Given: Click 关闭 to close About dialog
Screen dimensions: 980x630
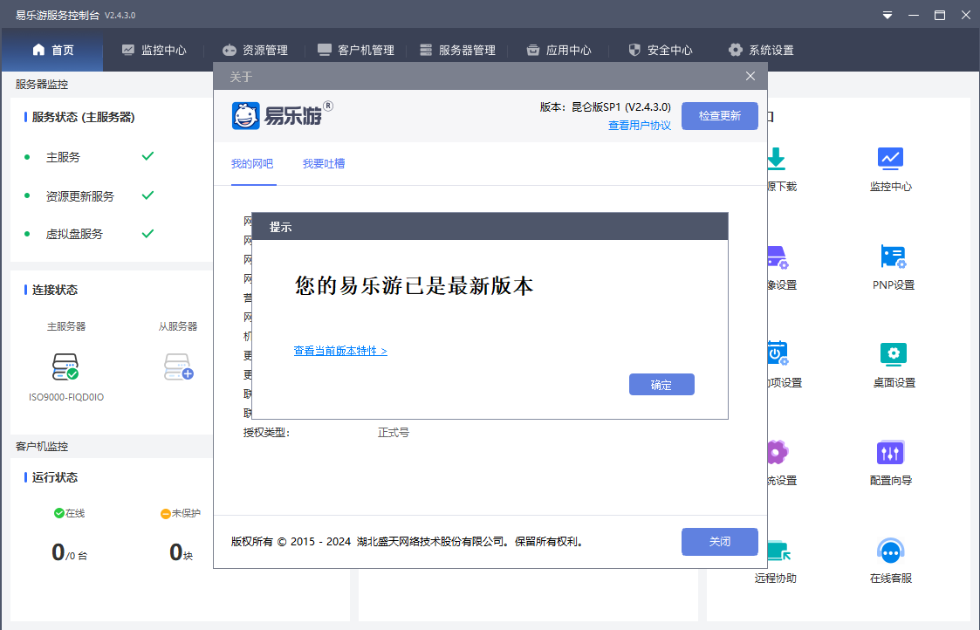Looking at the screenshot, I should point(719,541).
